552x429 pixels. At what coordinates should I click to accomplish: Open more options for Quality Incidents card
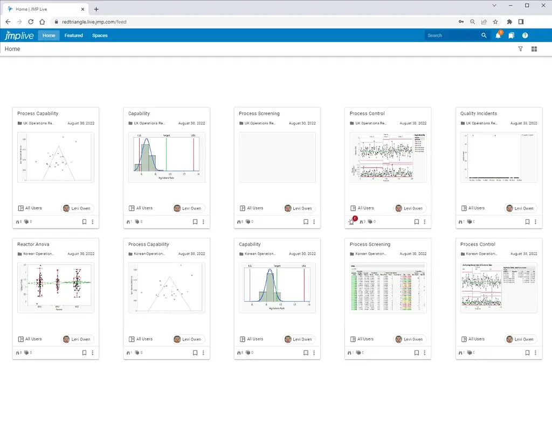coord(536,222)
